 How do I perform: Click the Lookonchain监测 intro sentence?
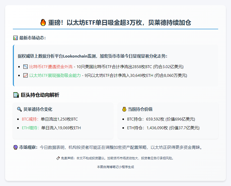pos(92,56)
